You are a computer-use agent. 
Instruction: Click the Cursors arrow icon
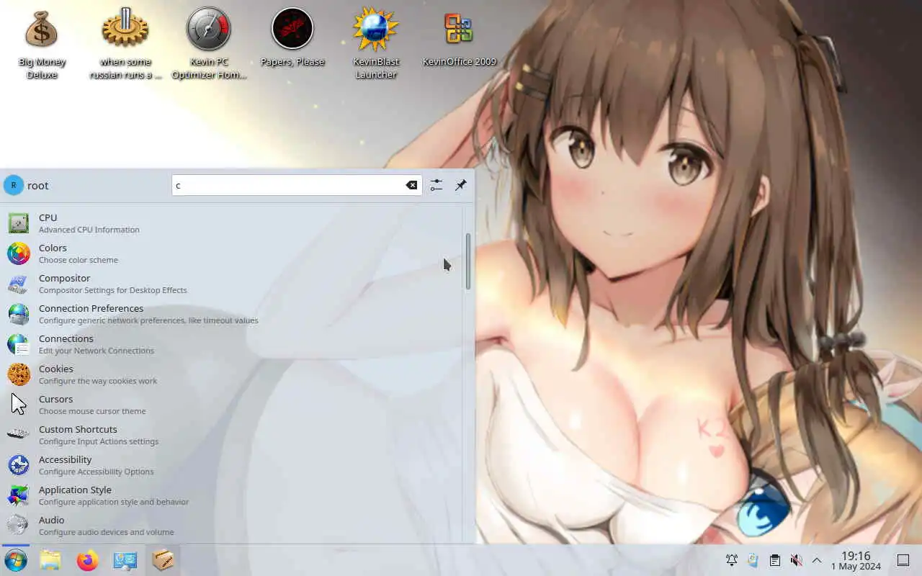(19, 405)
